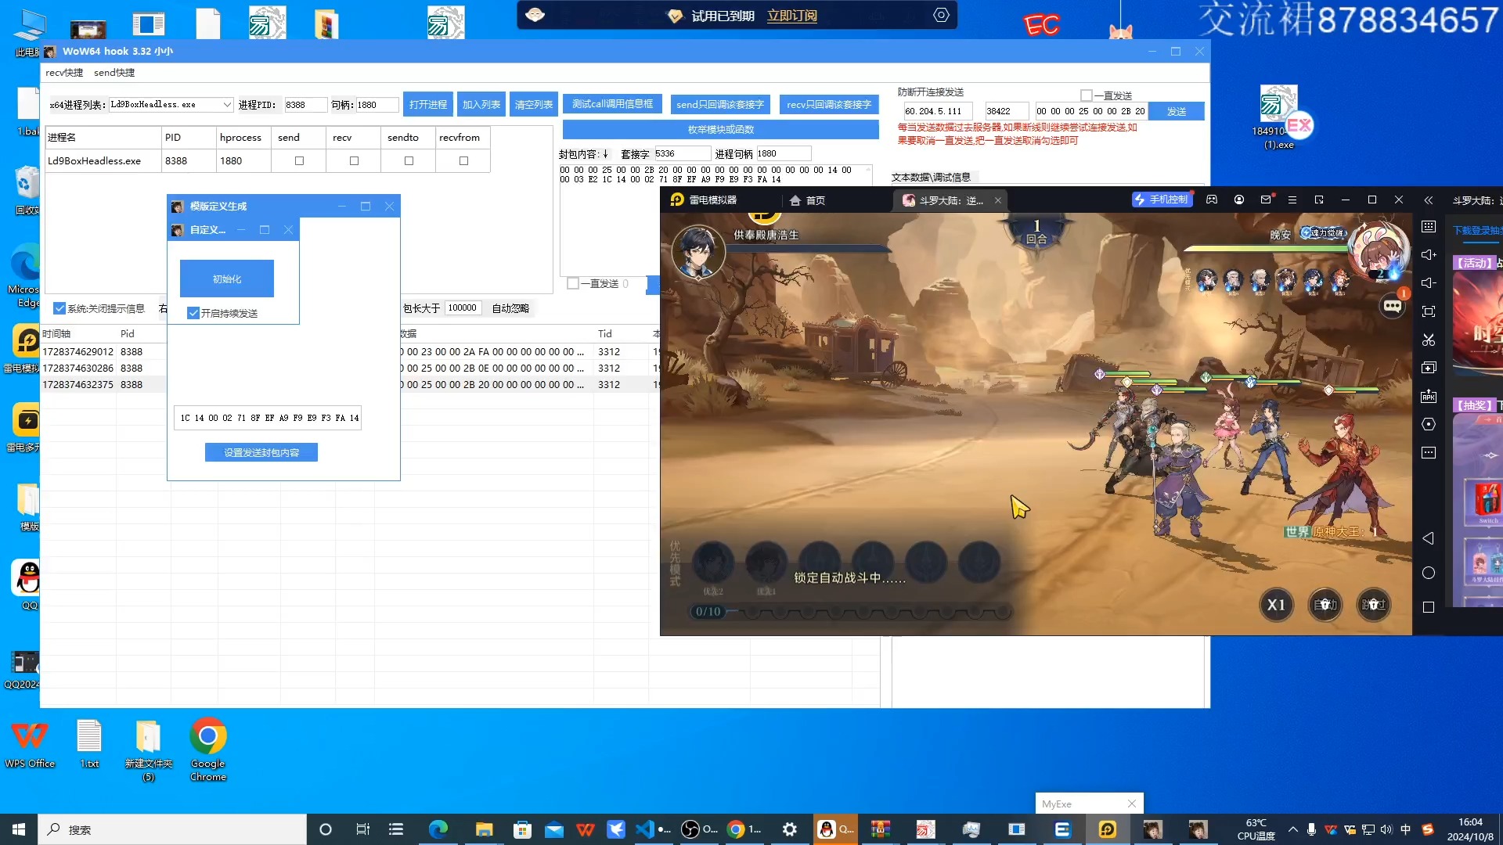This screenshot has height=845, width=1503.
Task: Click the 立即订阅 link
Action: 791,16
